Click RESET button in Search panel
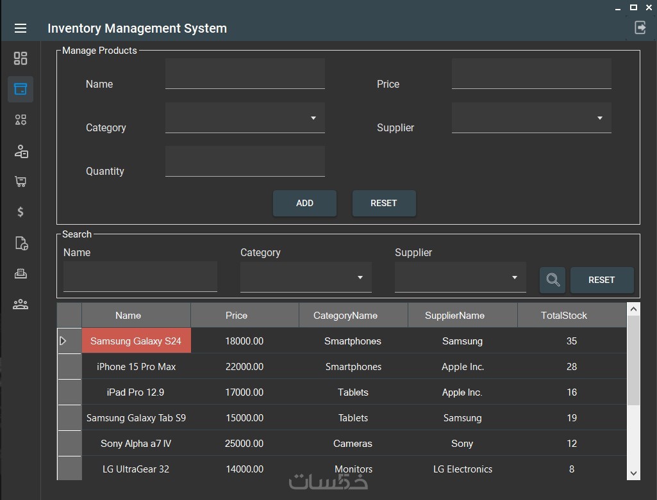 pyautogui.click(x=602, y=280)
